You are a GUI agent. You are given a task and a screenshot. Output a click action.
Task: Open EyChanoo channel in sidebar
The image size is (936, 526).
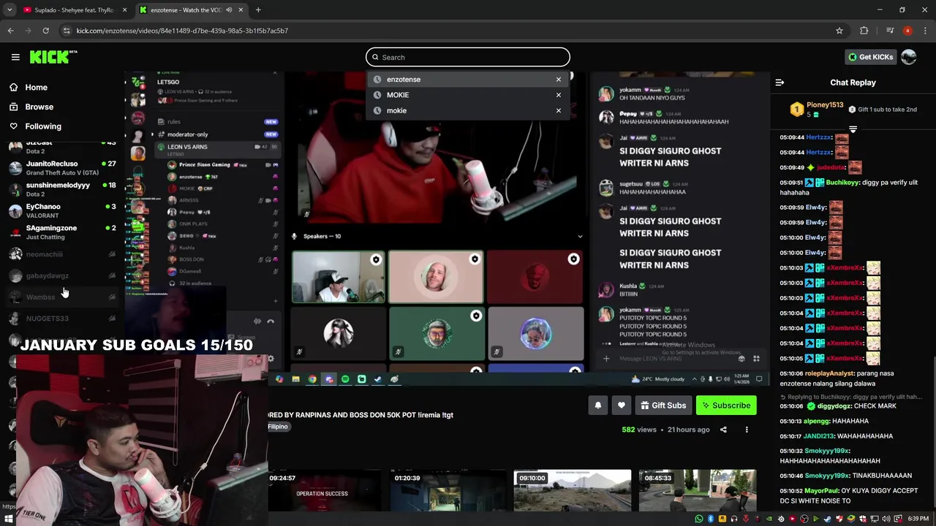62,210
